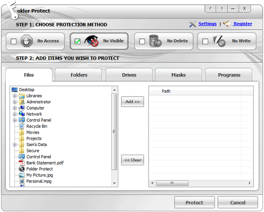Viewport: 264px width, 212px height.
Task: Click the My Picture.jpg image icon
Action: 22,175
